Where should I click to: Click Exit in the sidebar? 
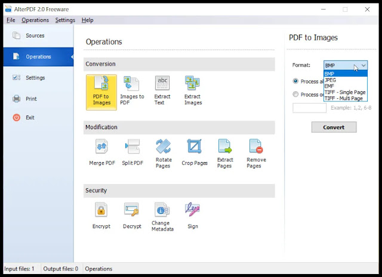click(x=38, y=118)
